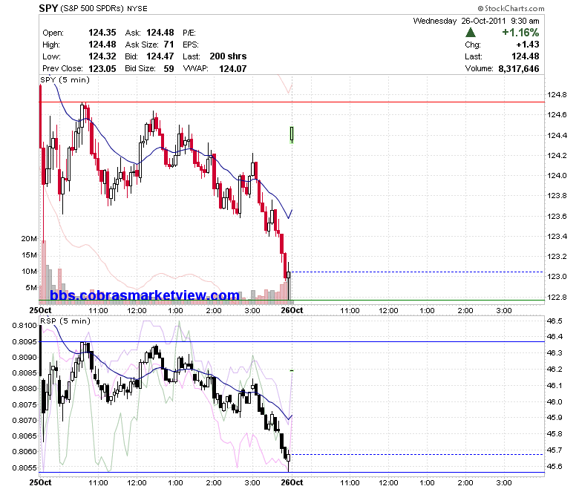Image resolution: width=579 pixels, height=489 pixels.
Task: Click the +1.16% percent change
Action: click(520, 33)
